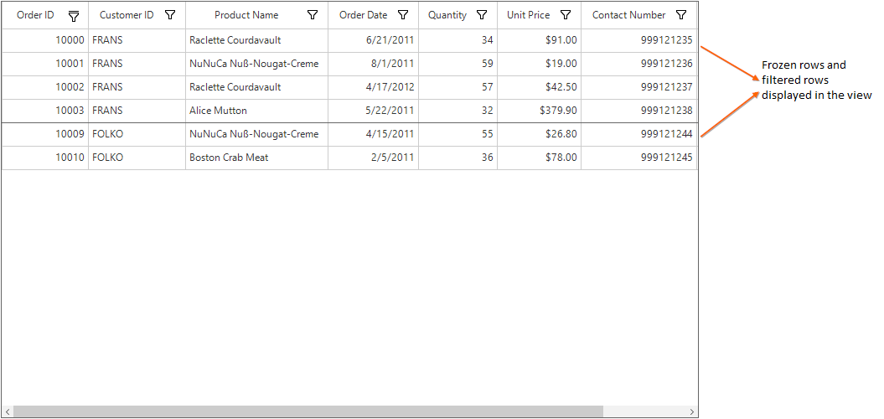Select quantity cell 57
Viewport: 884px width, 419px height.
click(x=458, y=87)
